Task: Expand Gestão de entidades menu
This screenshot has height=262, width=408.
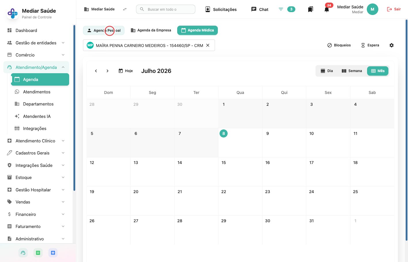Action: point(36,43)
